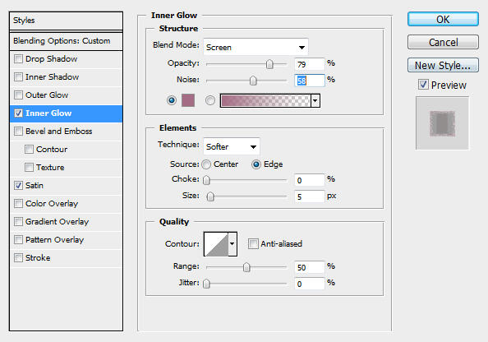Select Blending Options: Custom

tap(66, 41)
